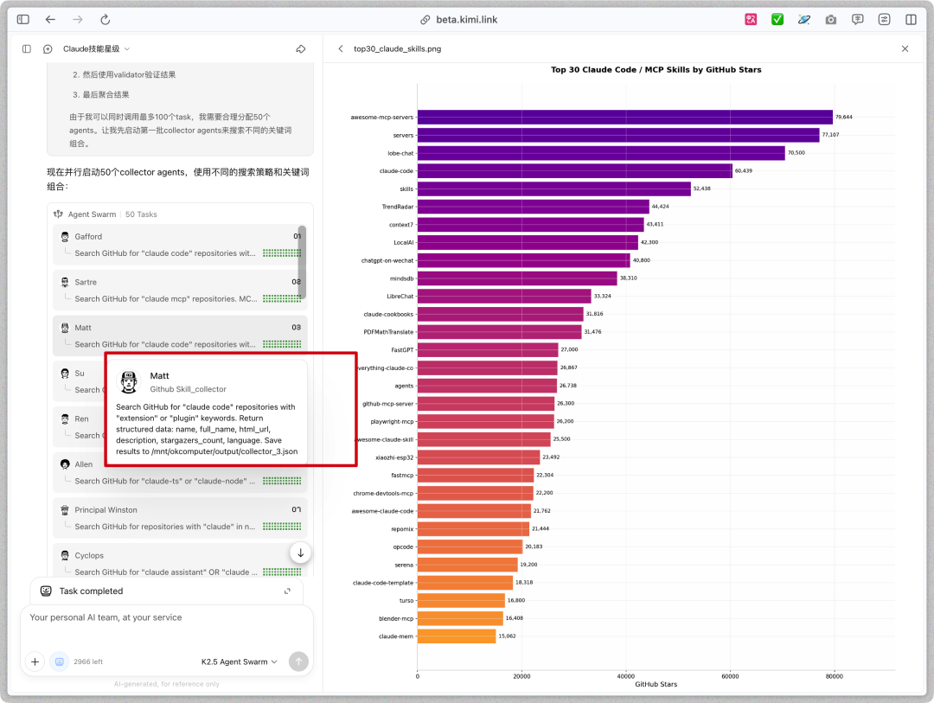Share this conversation via arrow icon
The width and height of the screenshot is (934, 703).
pos(301,49)
